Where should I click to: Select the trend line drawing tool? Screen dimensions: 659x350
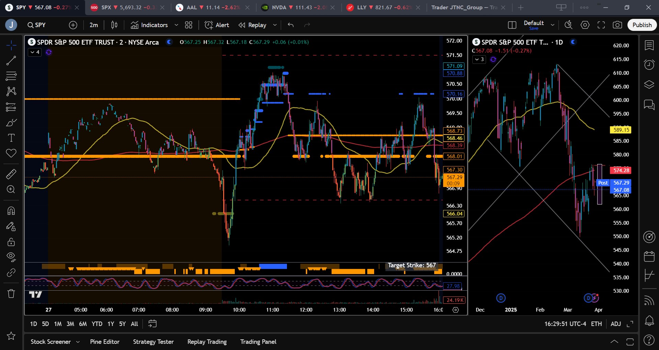(11, 61)
